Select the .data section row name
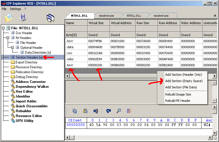The height and width of the screenshot is (142, 219). [70, 47]
